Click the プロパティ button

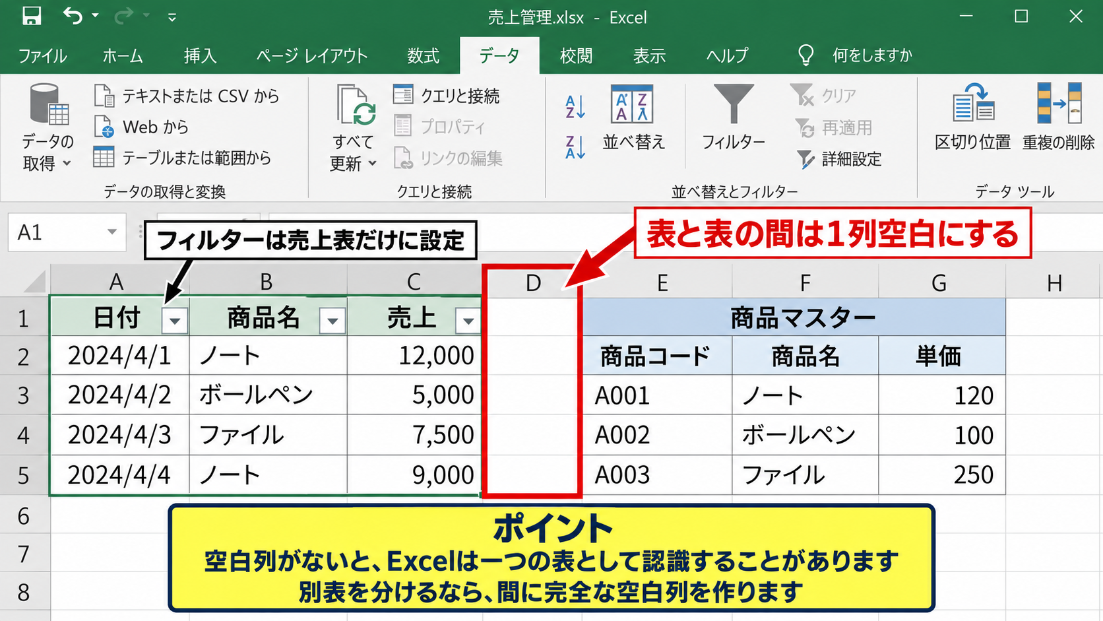(439, 127)
